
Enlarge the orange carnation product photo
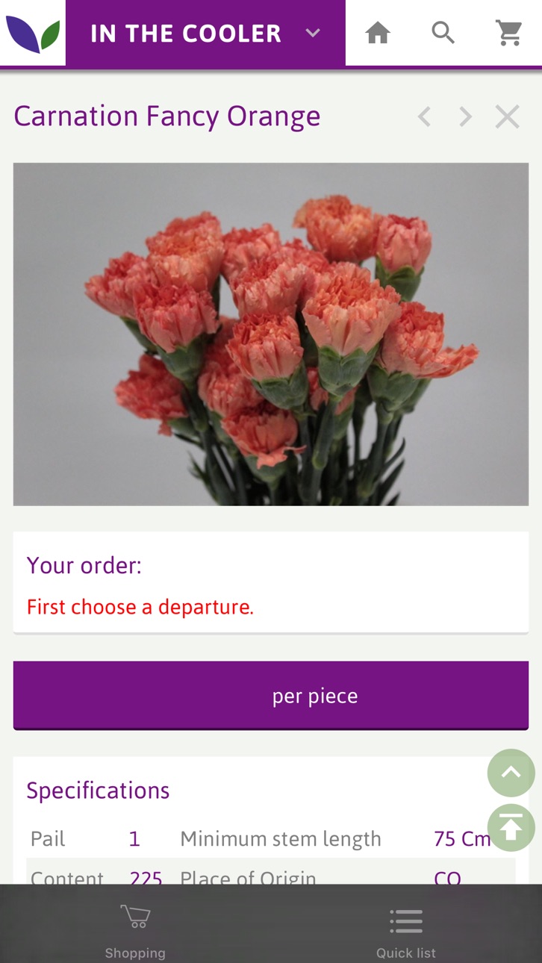271,334
